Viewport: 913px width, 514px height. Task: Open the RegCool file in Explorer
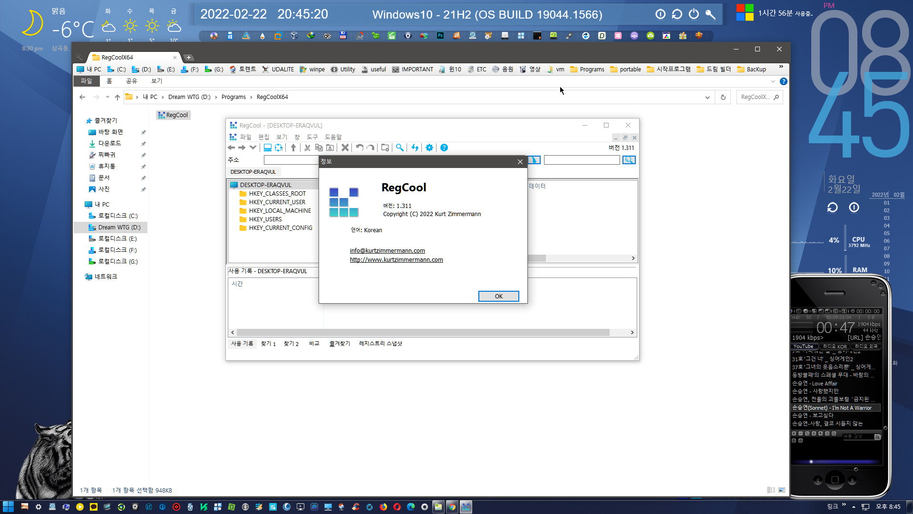pos(174,115)
